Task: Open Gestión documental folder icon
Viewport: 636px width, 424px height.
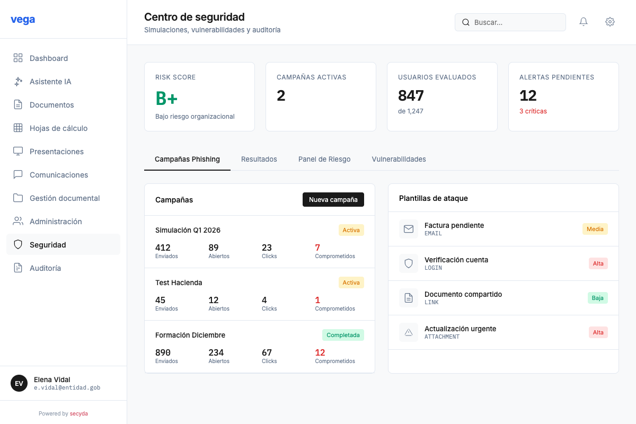Action: (x=18, y=198)
